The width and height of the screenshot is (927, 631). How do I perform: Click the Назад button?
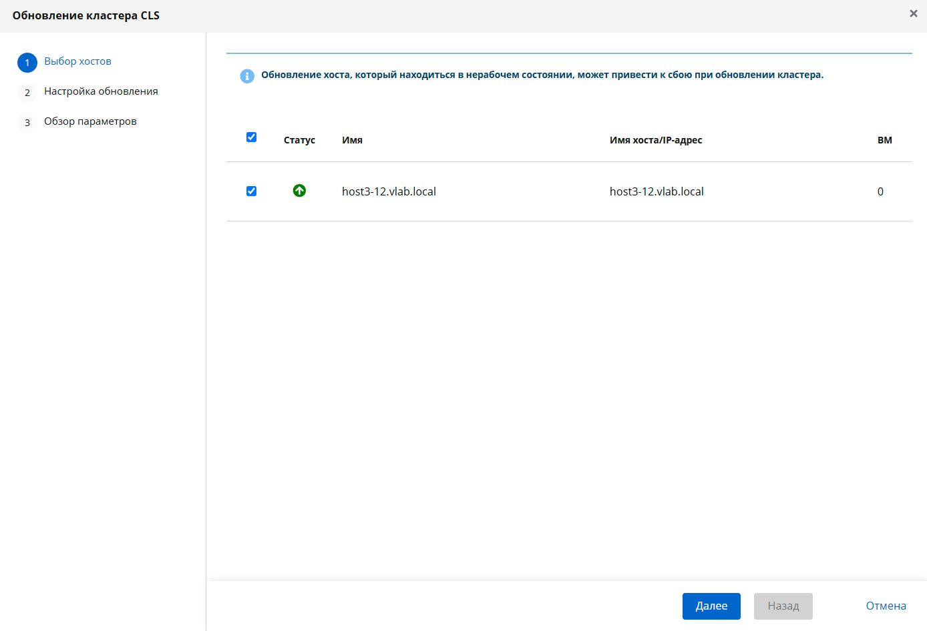click(783, 606)
